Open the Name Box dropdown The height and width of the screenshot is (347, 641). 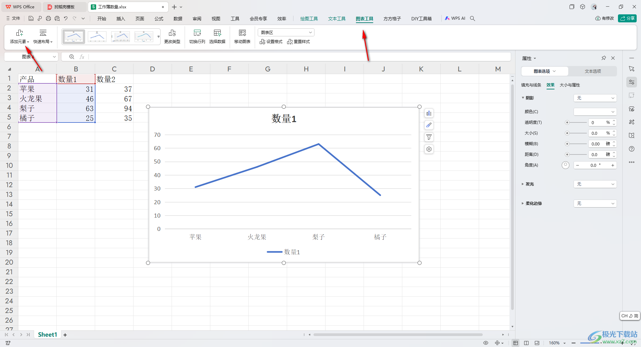click(x=54, y=57)
